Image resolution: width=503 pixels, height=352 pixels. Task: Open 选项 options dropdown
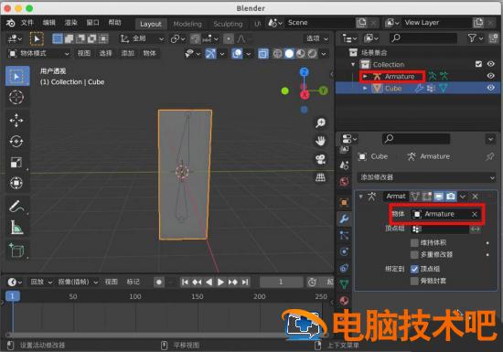[x=317, y=38]
